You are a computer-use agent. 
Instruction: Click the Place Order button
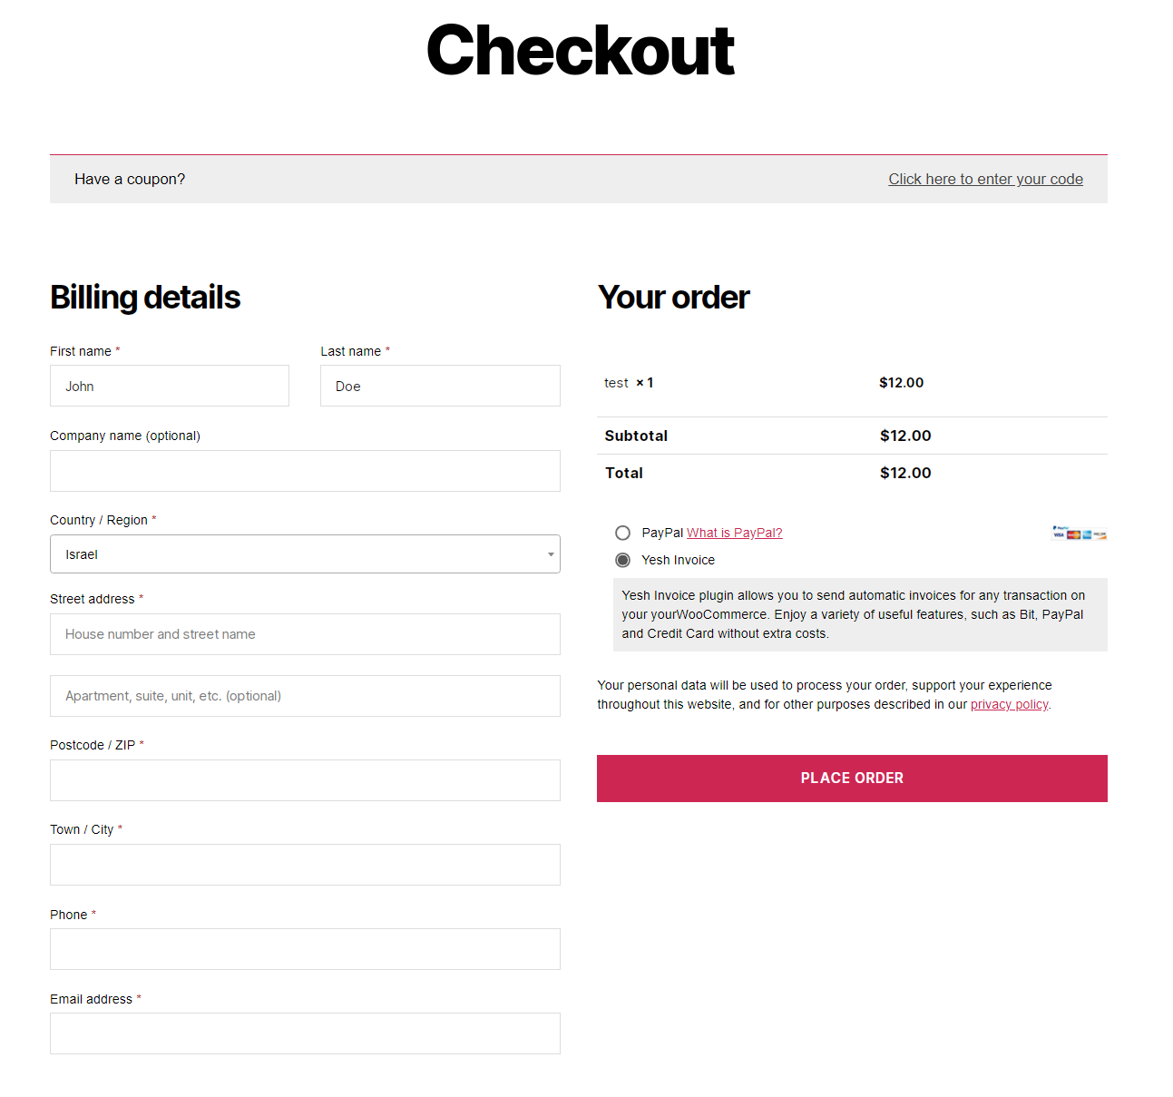coord(852,779)
